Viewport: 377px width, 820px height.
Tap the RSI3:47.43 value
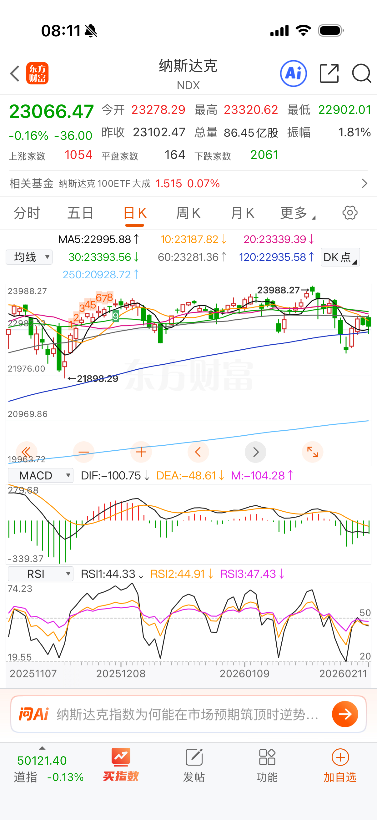pyautogui.click(x=252, y=574)
